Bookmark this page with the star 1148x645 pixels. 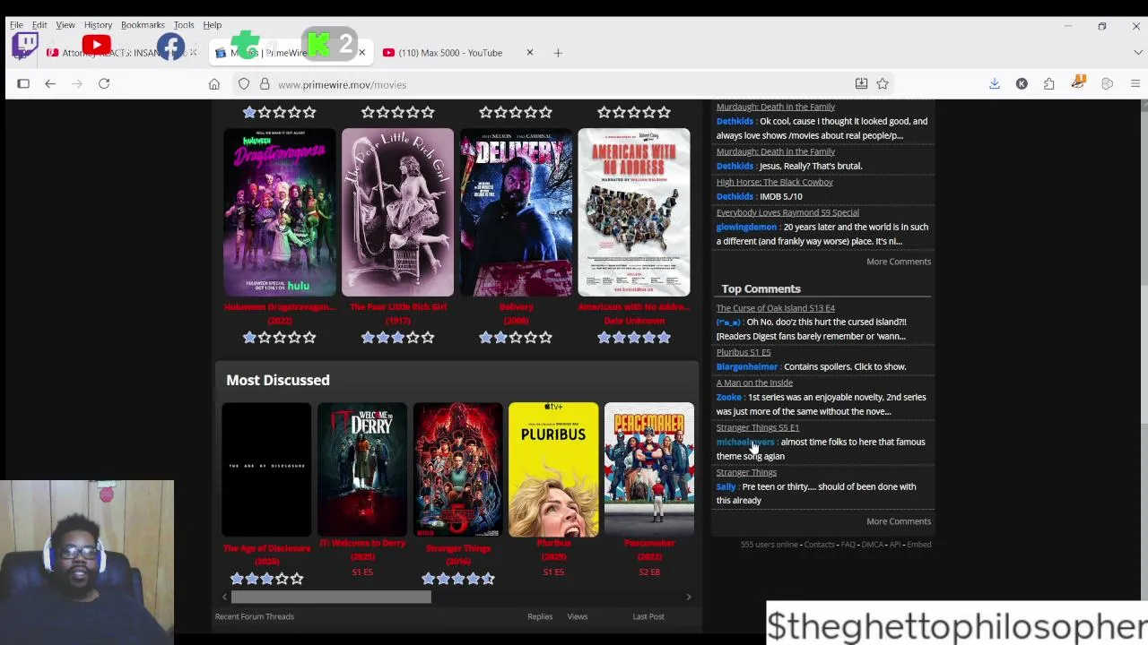883,83
